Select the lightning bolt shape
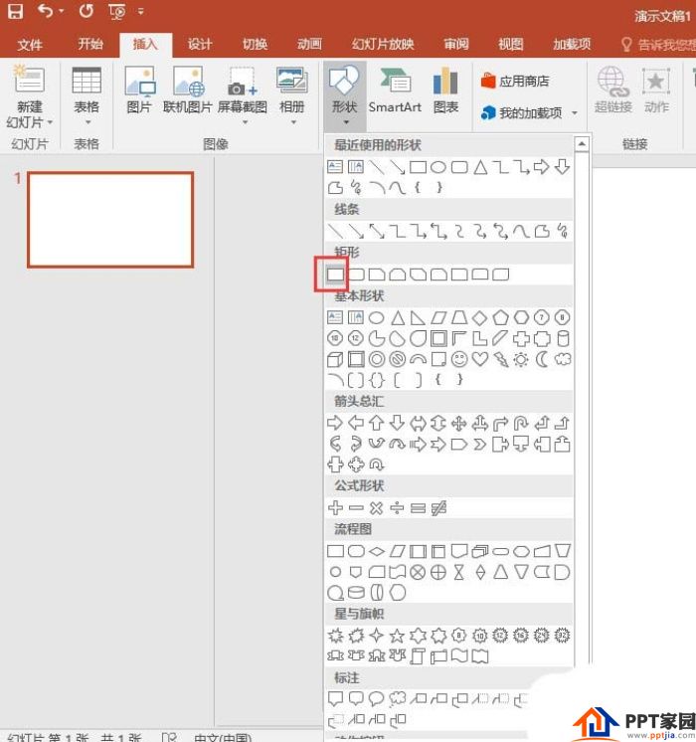The width and height of the screenshot is (696, 742). [501, 359]
